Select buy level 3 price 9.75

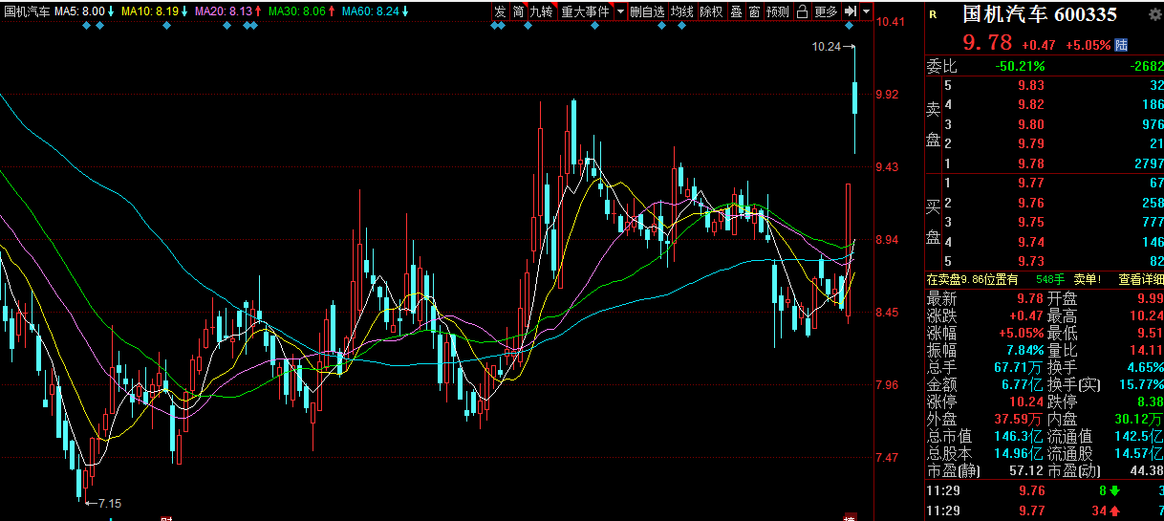point(1031,222)
